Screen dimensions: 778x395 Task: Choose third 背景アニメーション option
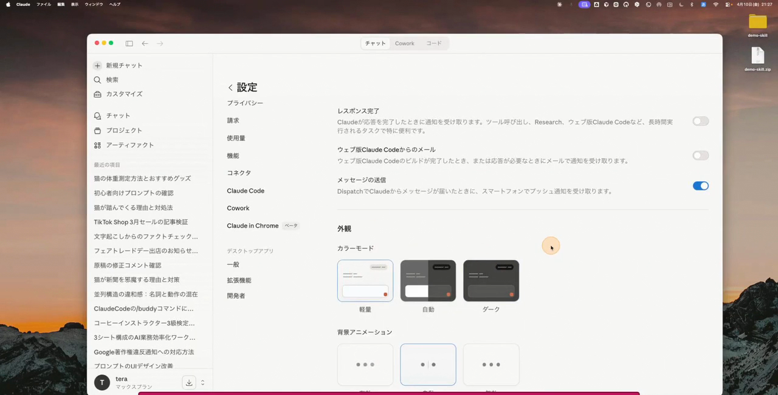tap(491, 365)
